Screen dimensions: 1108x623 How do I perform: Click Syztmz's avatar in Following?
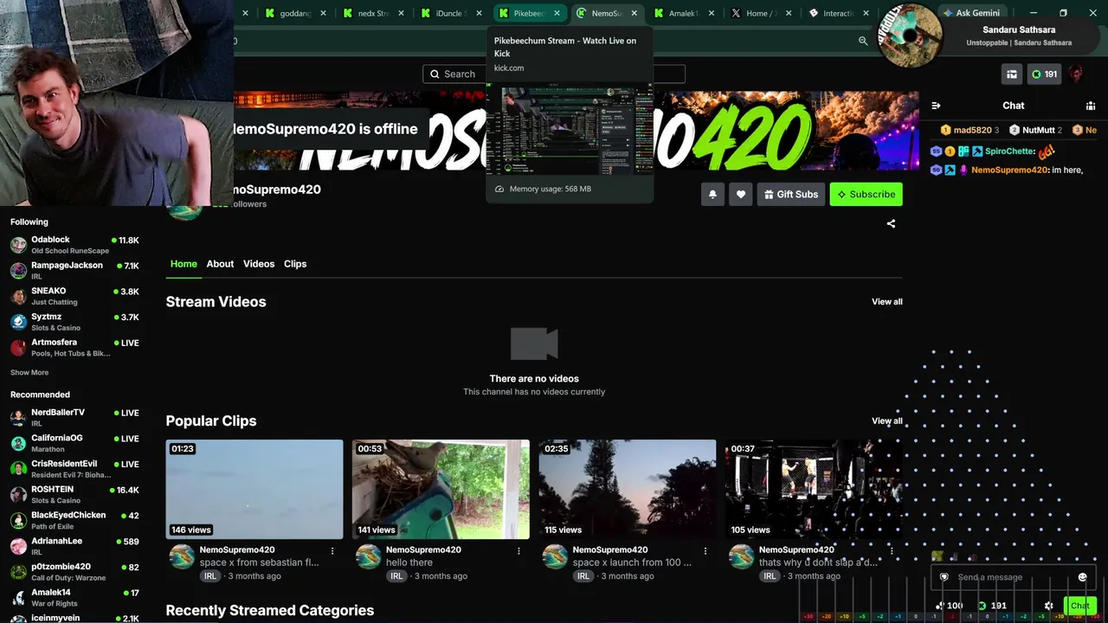18,322
